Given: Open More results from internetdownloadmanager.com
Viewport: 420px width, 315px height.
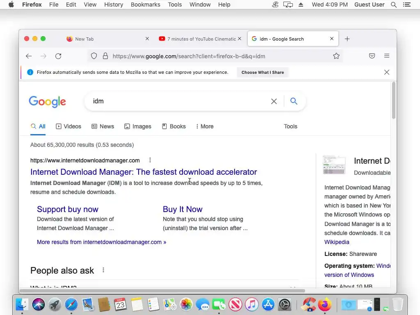Looking at the screenshot, I should (x=102, y=242).
